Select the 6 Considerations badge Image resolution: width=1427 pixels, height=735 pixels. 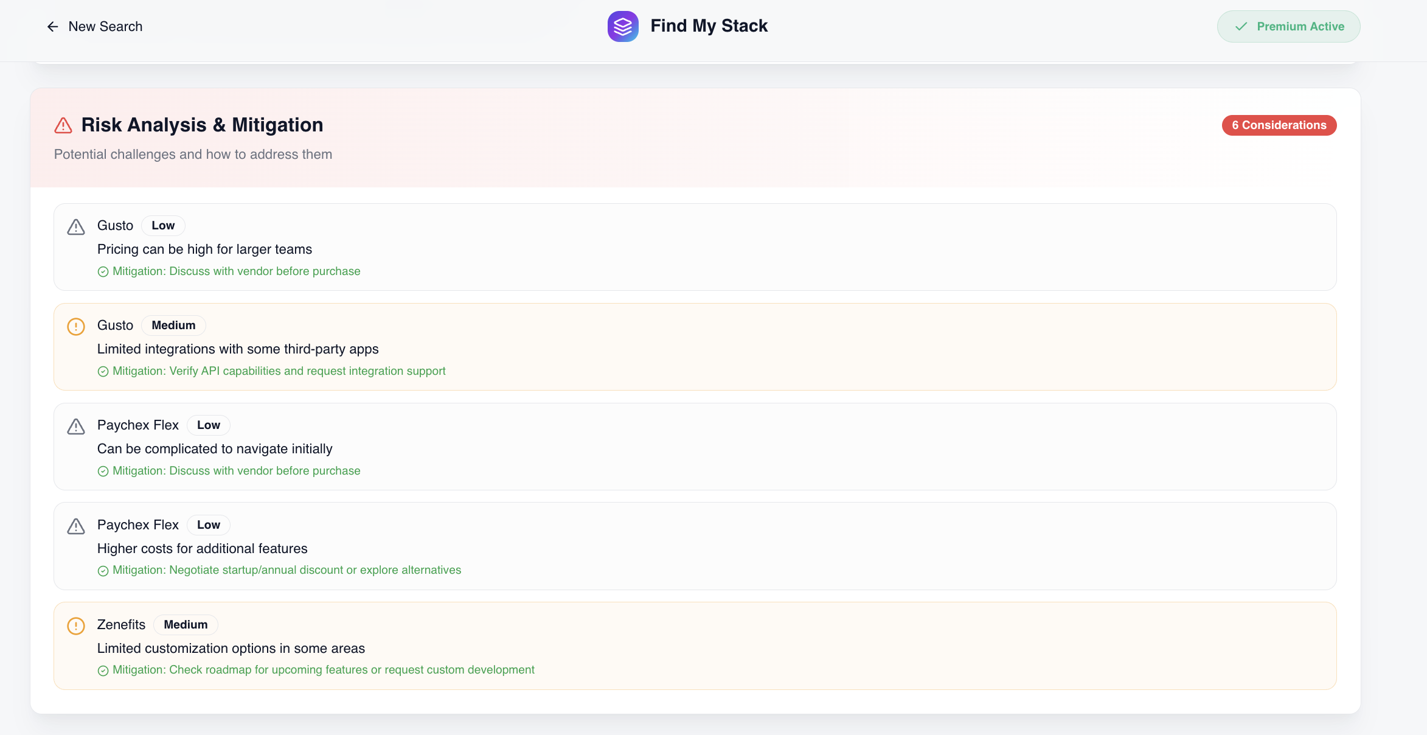click(1279, 125)
